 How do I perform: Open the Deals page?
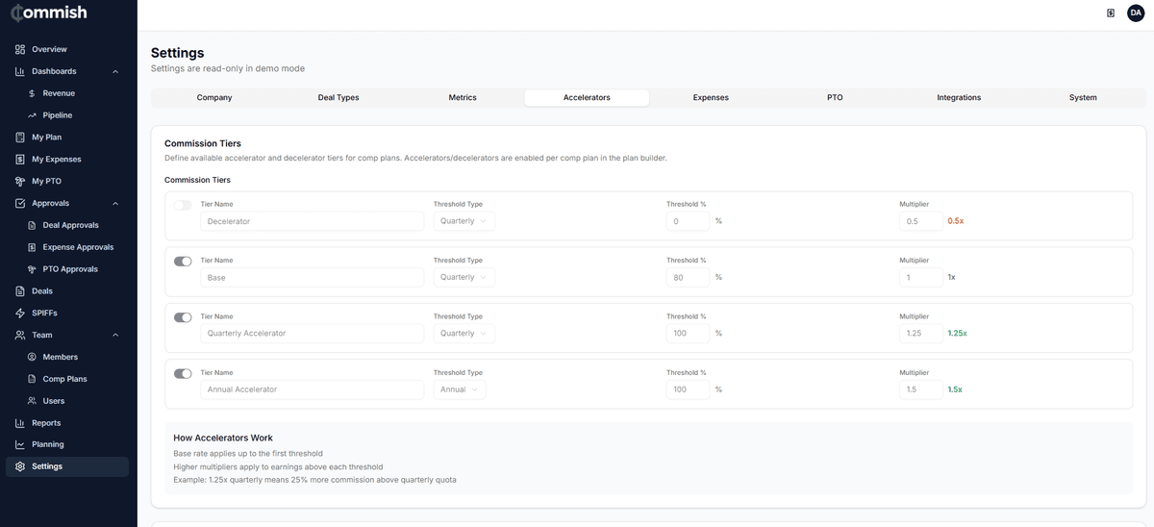pos(67,291)
